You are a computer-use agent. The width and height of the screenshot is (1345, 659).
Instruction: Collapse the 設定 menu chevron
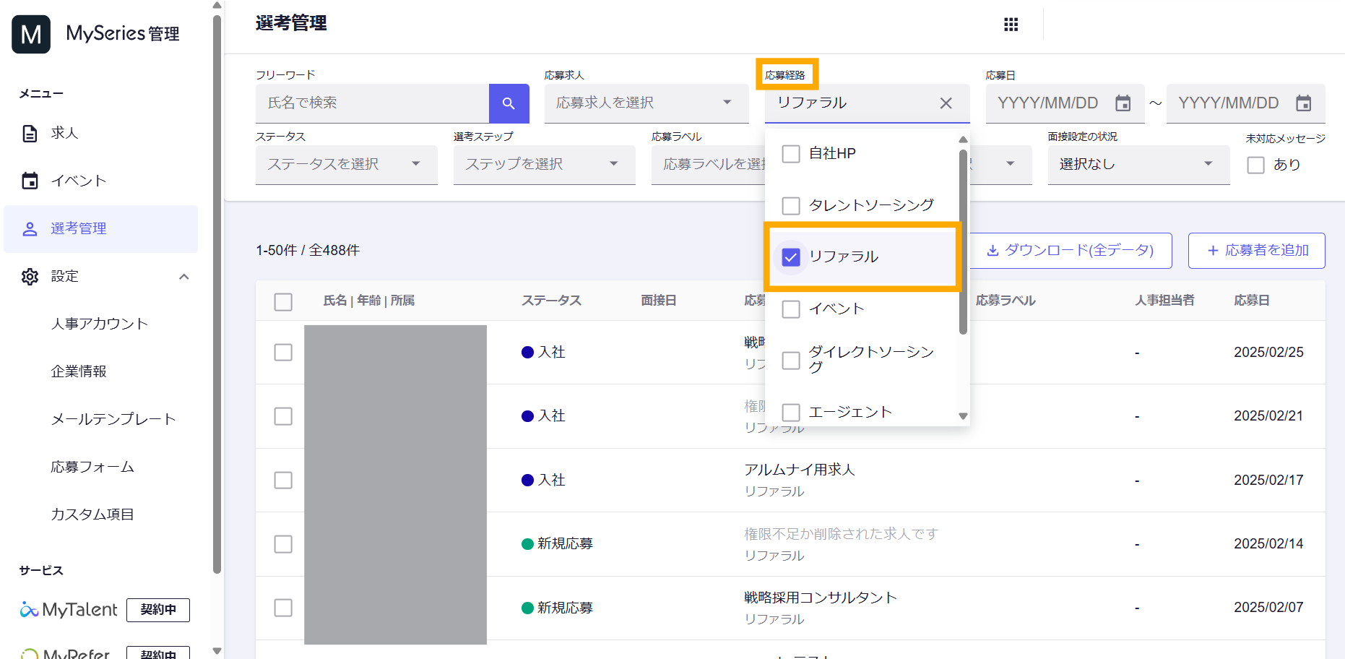point(184,277)
